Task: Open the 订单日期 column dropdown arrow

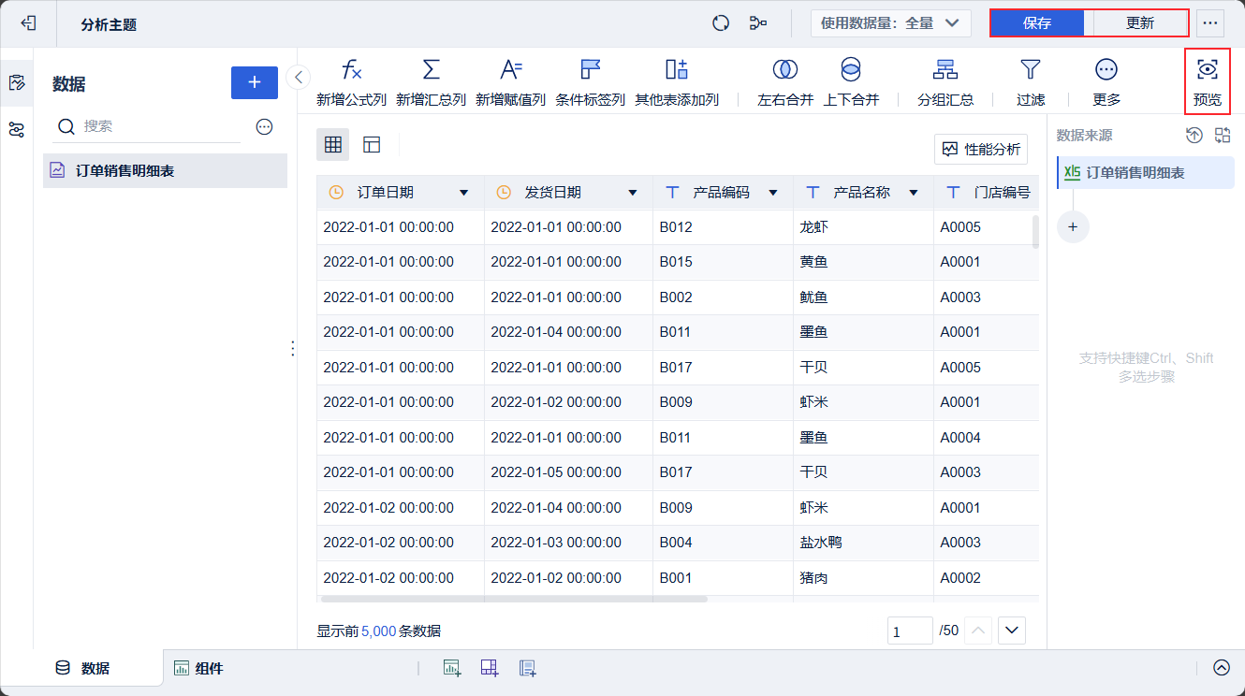Action: pos(463,193)
